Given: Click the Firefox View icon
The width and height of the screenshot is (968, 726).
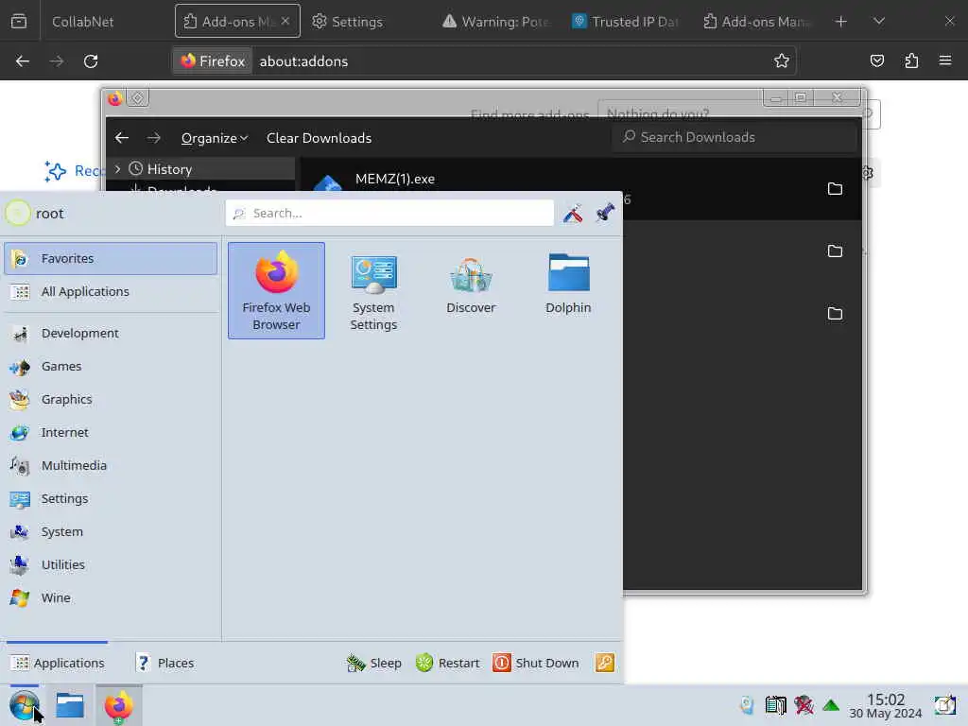Looking at the screenshot, I should point(19,22).
